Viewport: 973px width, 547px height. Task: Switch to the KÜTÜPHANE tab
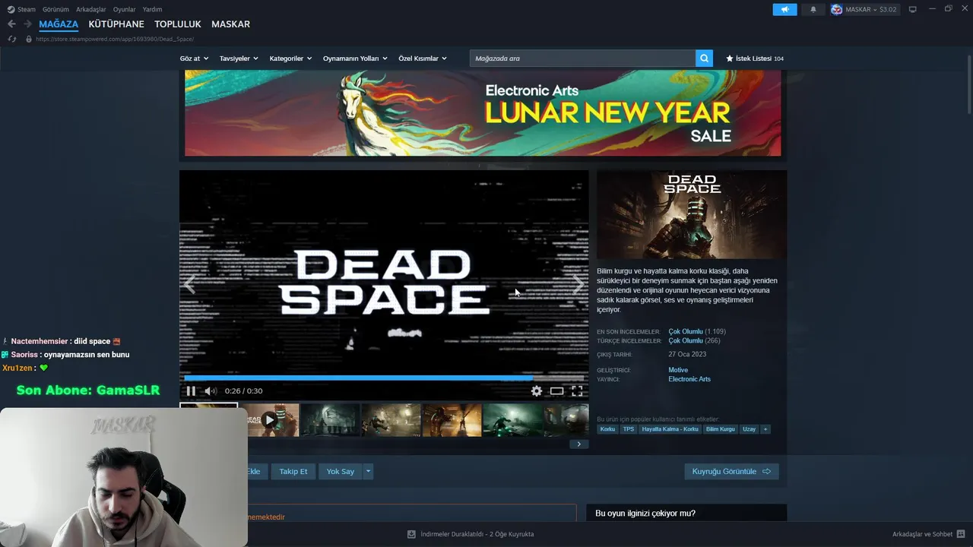(116, 24)
